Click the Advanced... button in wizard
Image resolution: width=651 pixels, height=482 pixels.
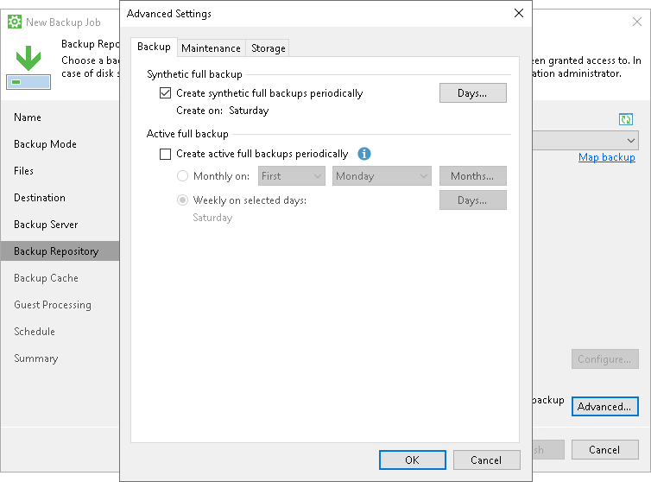pos(604,406)
